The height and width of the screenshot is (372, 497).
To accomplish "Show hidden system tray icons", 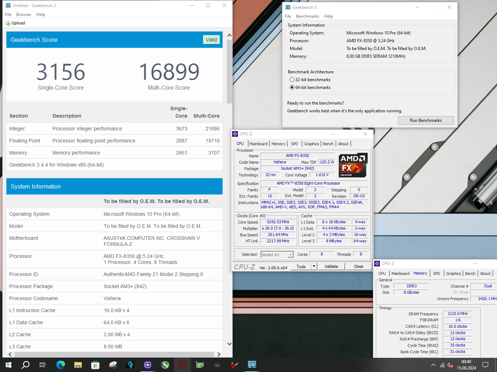I will (x=433, y=365).
